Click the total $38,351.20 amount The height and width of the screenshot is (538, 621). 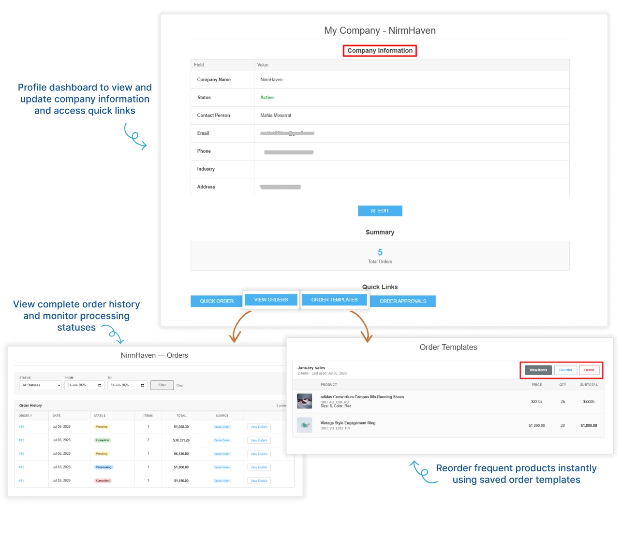tap(181, 440)
